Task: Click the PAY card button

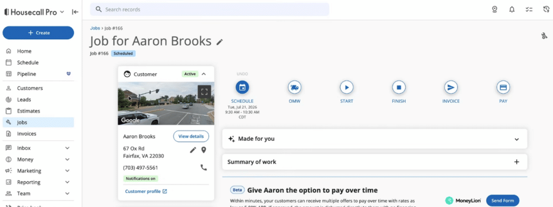Action: click(x=503, y=87)
